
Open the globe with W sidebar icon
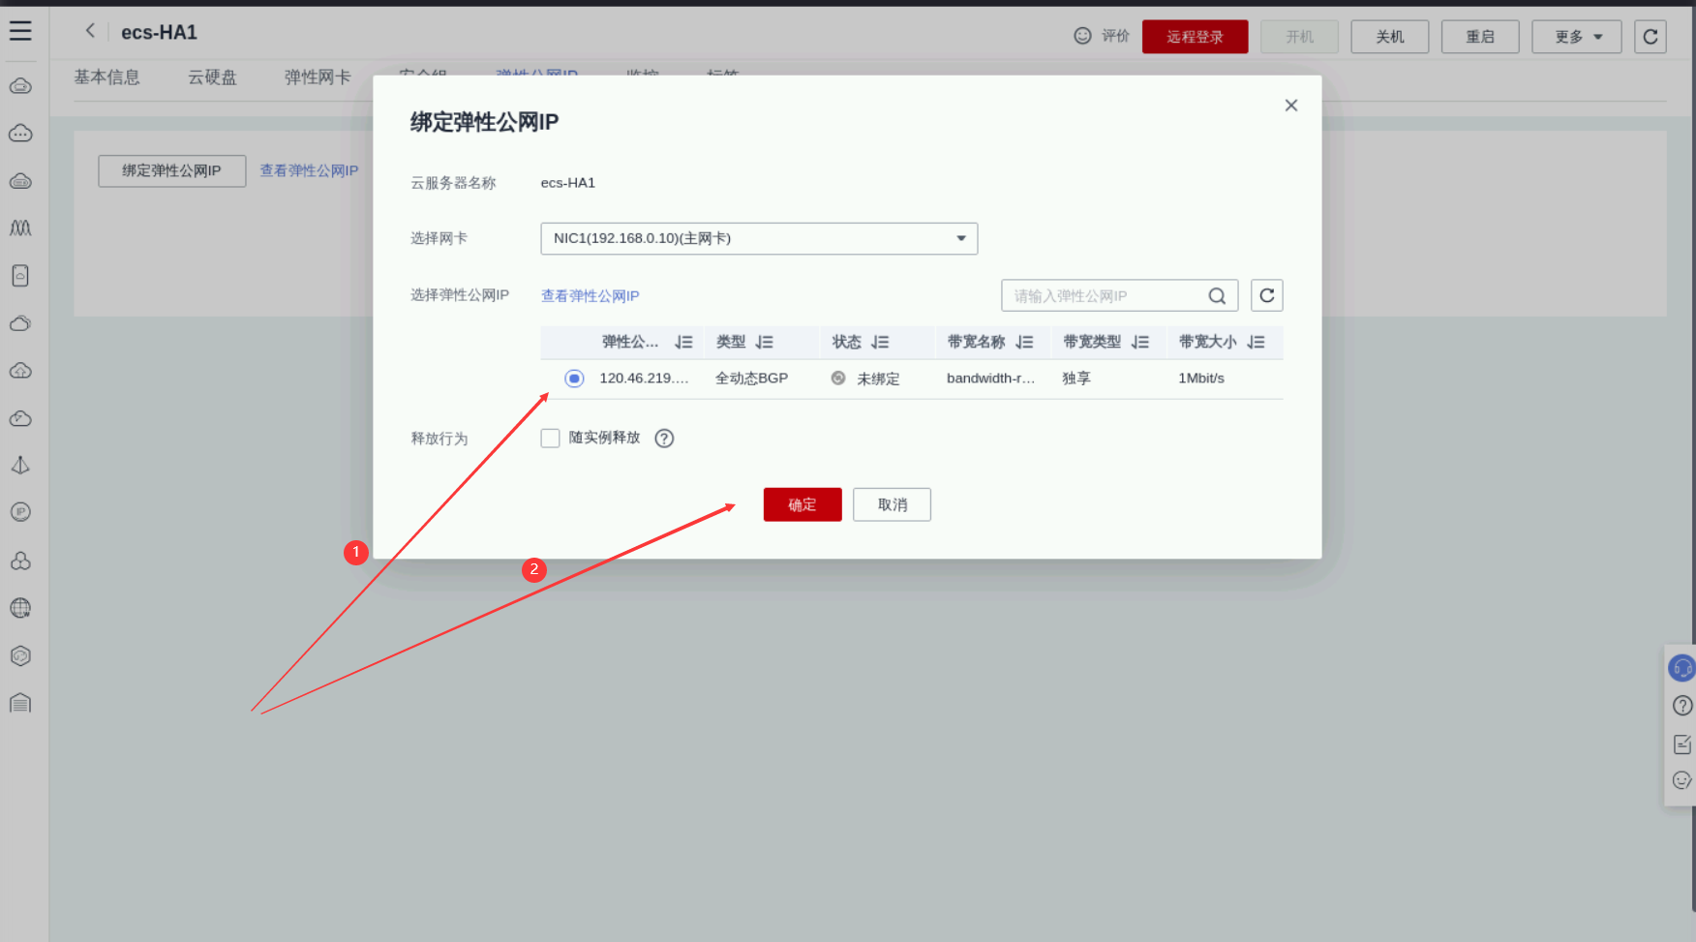[20, 608]
